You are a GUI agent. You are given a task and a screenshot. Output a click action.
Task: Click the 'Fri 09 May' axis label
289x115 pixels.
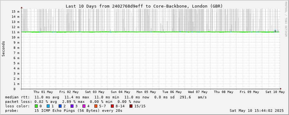pyautogui.click(x=249, y=92)
